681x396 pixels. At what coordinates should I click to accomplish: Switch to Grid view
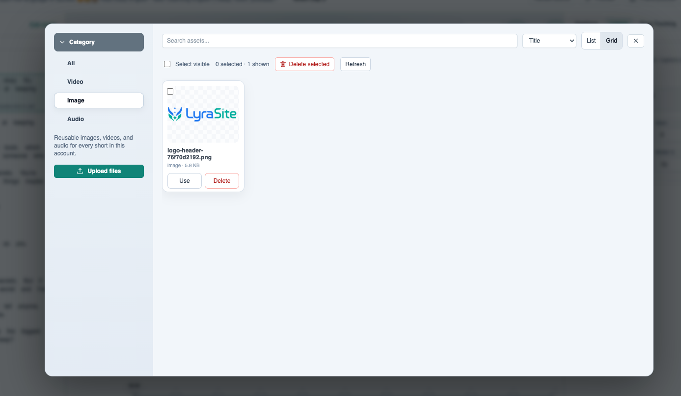[611, 41]
